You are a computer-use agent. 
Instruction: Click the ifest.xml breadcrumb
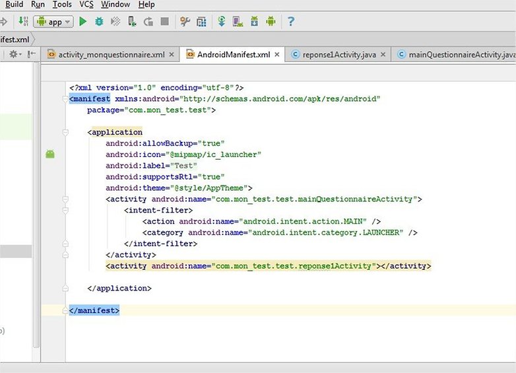pyautogui.click(x=15, y=40)
